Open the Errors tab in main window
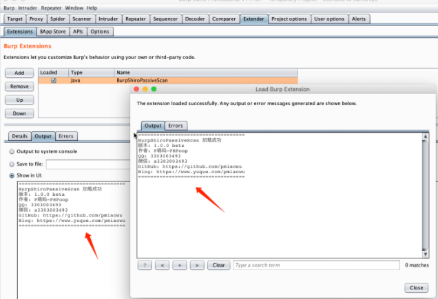This screenshot has height=299, width=438. click(x=66, y=136)
